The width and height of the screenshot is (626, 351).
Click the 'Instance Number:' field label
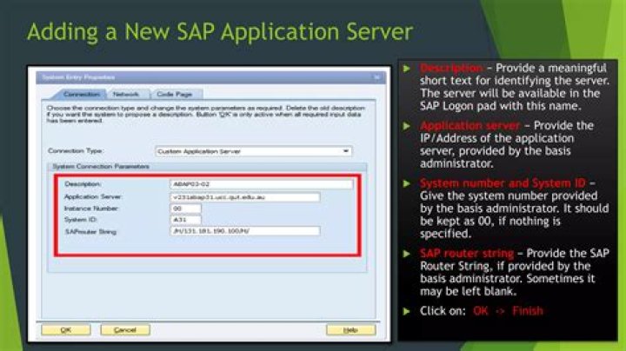[91, 209]
